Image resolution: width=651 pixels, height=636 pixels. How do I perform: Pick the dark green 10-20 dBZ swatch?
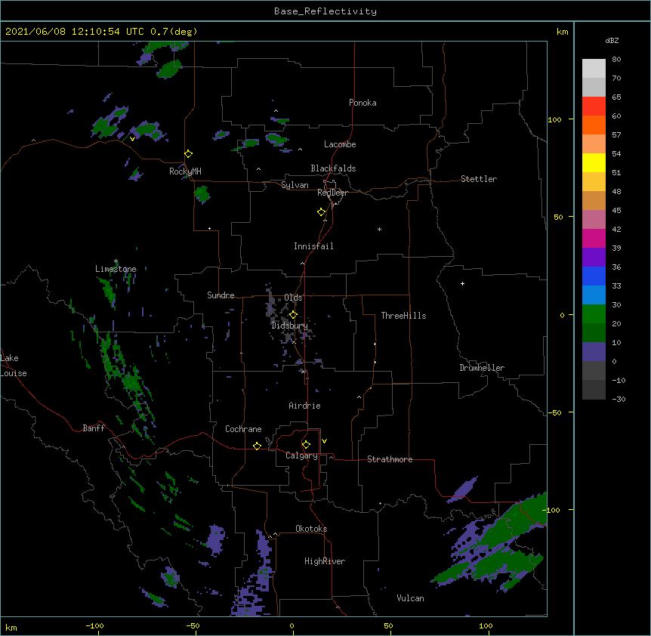594,333
